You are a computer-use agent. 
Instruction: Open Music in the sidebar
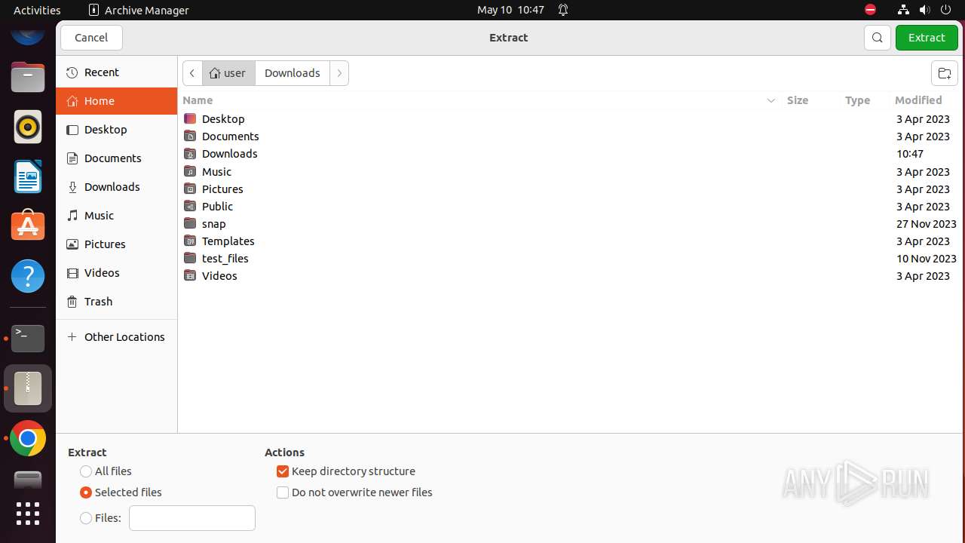click(x=116, y=216)
